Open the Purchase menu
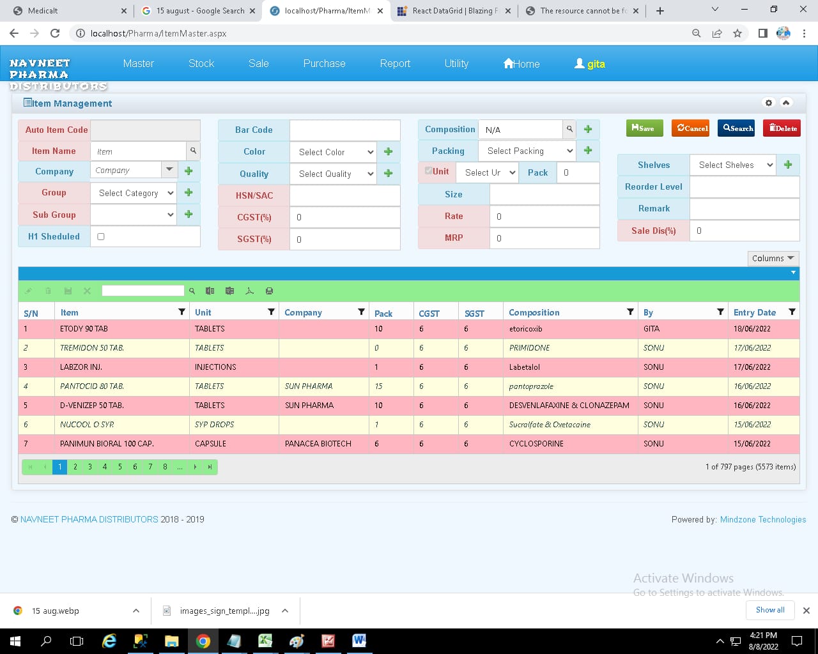 click(324, 63)
